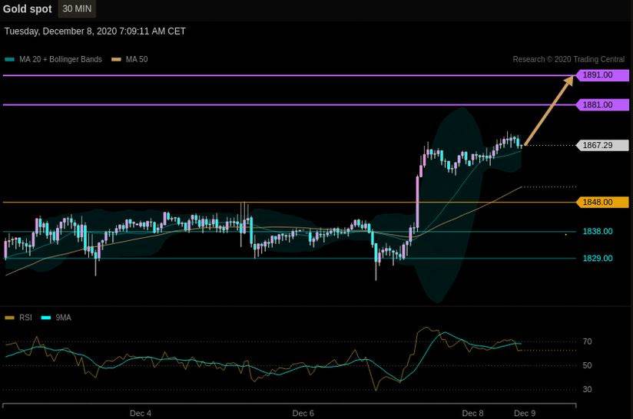The image size is (633, 419).
Task: Click the 1838.00 support level label
Action: 598,232
